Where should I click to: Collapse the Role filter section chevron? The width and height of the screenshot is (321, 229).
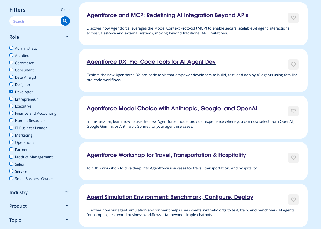coord(67,37)
